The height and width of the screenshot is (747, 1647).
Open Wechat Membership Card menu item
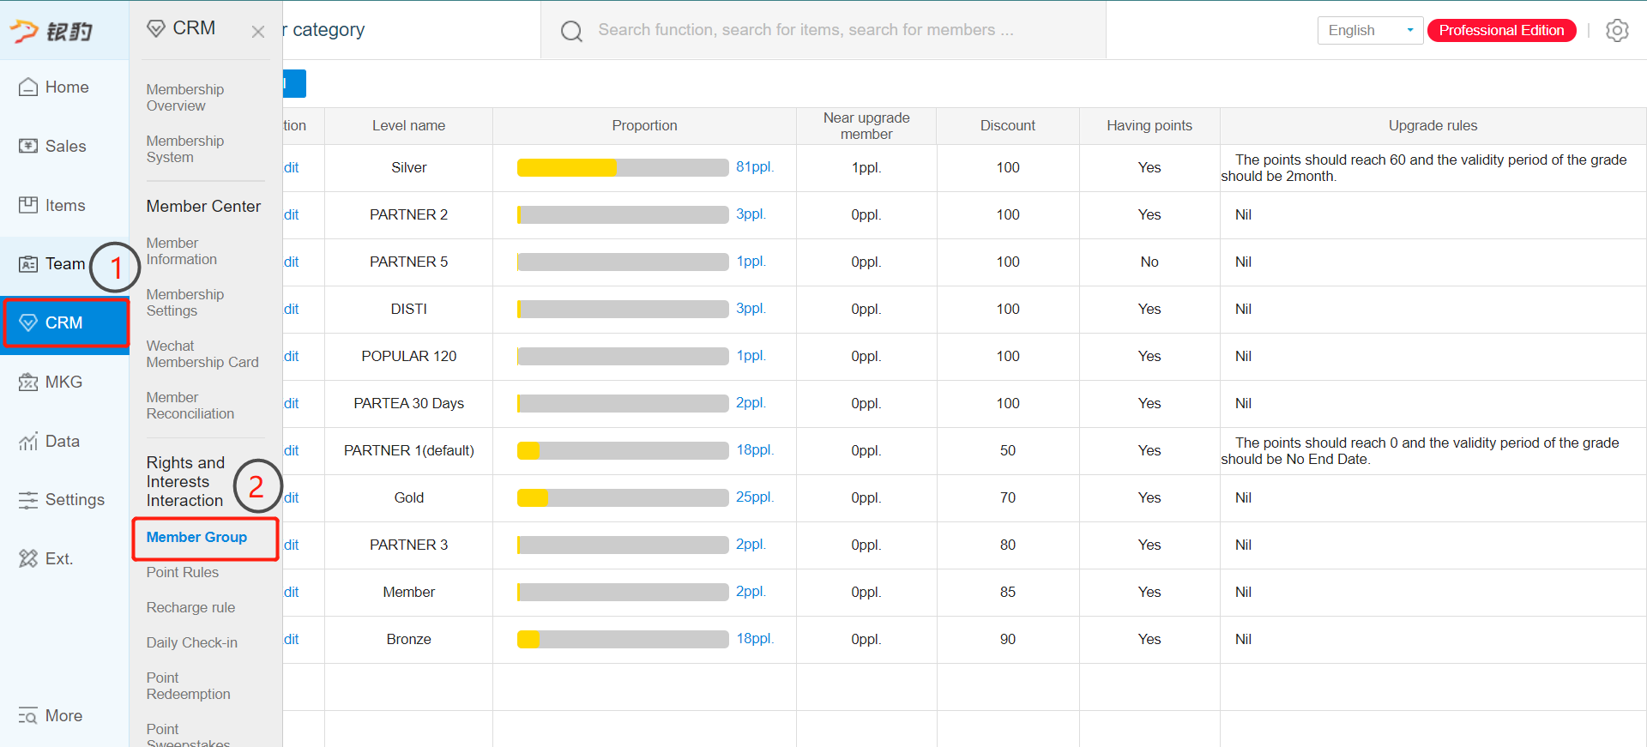[202, 354]
